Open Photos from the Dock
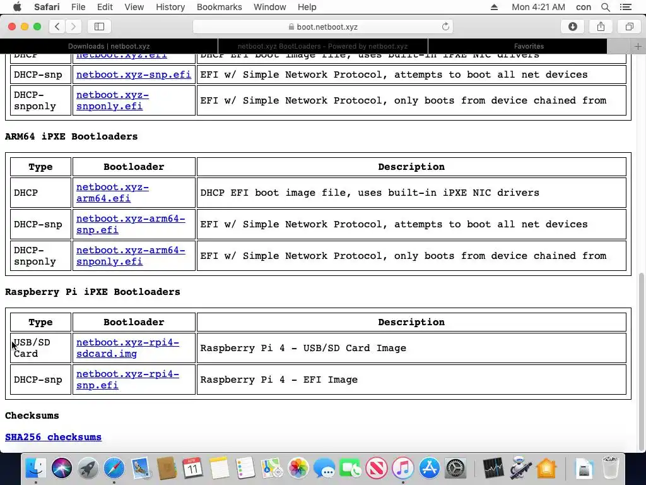 (298, 468)
